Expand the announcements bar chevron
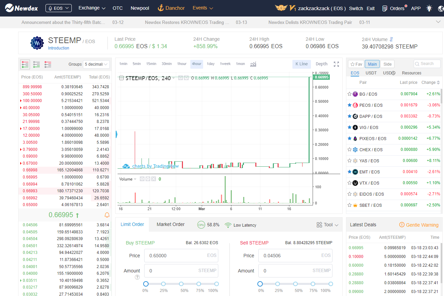Screen dimensions: 444x296 438,22
